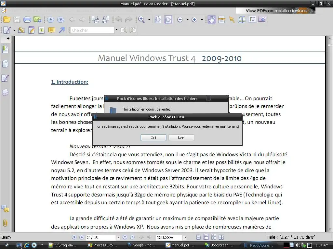Go to previous page in status bar

(x=82, y=237)
